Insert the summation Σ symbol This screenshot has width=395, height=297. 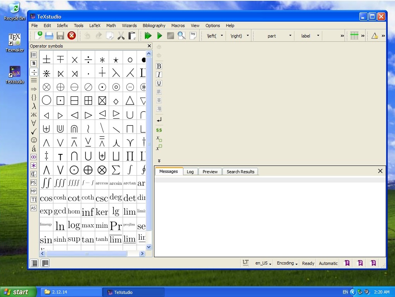point(116,170)
